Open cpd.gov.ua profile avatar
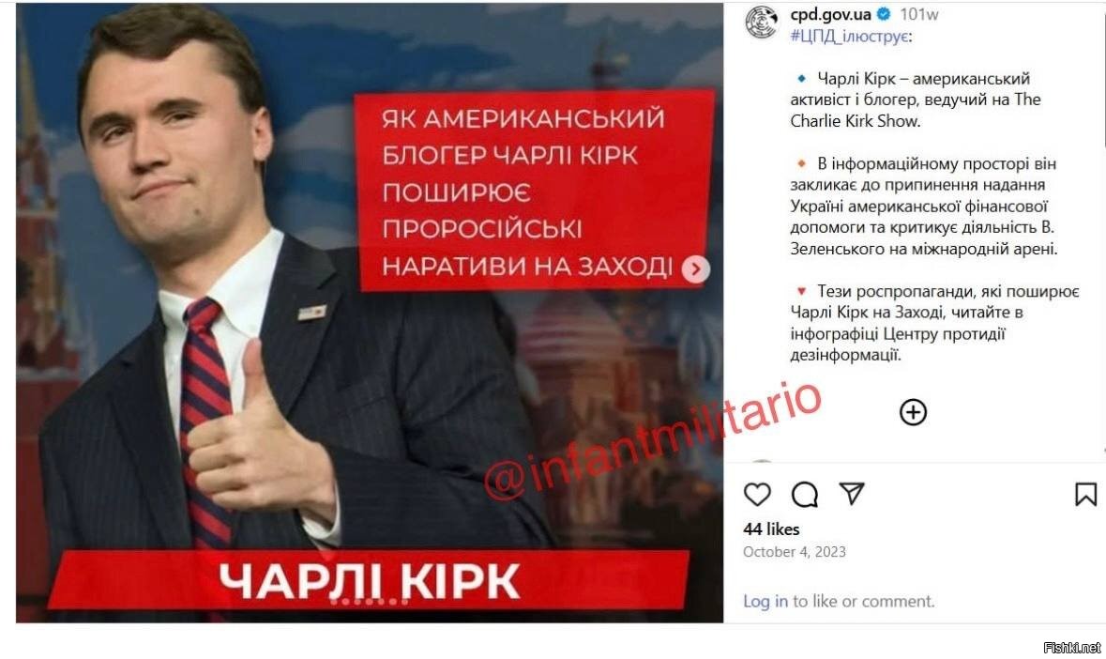Screen dimensions: 1106x659 762,22
